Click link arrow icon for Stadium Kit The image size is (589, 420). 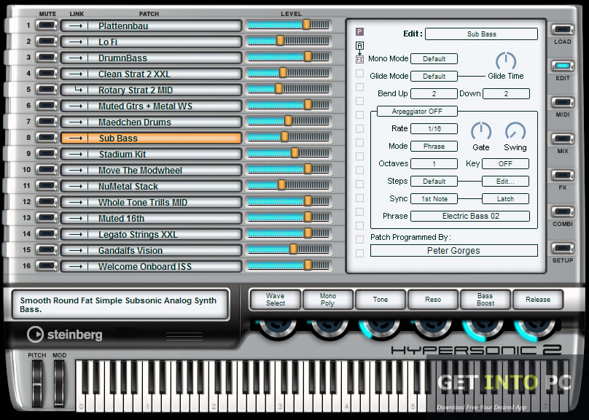point(76,155)
